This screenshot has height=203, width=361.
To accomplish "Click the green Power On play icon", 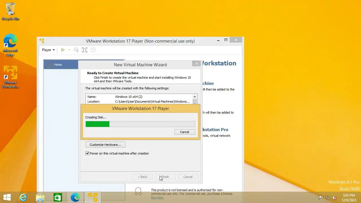I will click(x=63, y=50).
